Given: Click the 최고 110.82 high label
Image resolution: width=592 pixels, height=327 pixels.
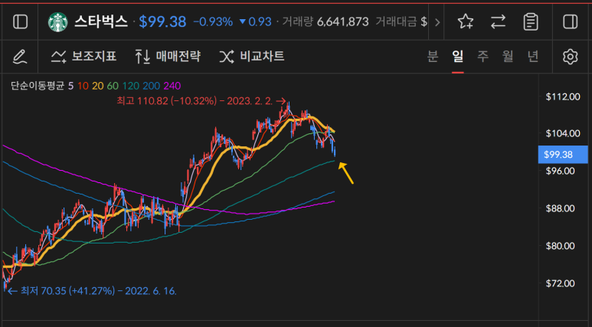Looking at the screenshot, I should tap(201, 101).
